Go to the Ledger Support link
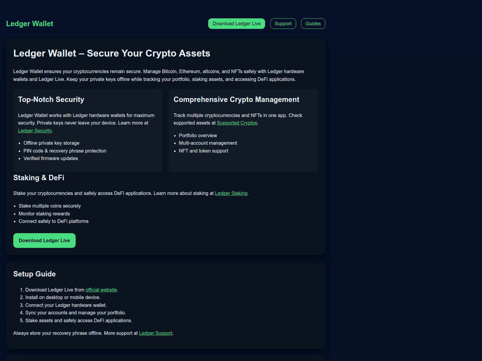 155,333
